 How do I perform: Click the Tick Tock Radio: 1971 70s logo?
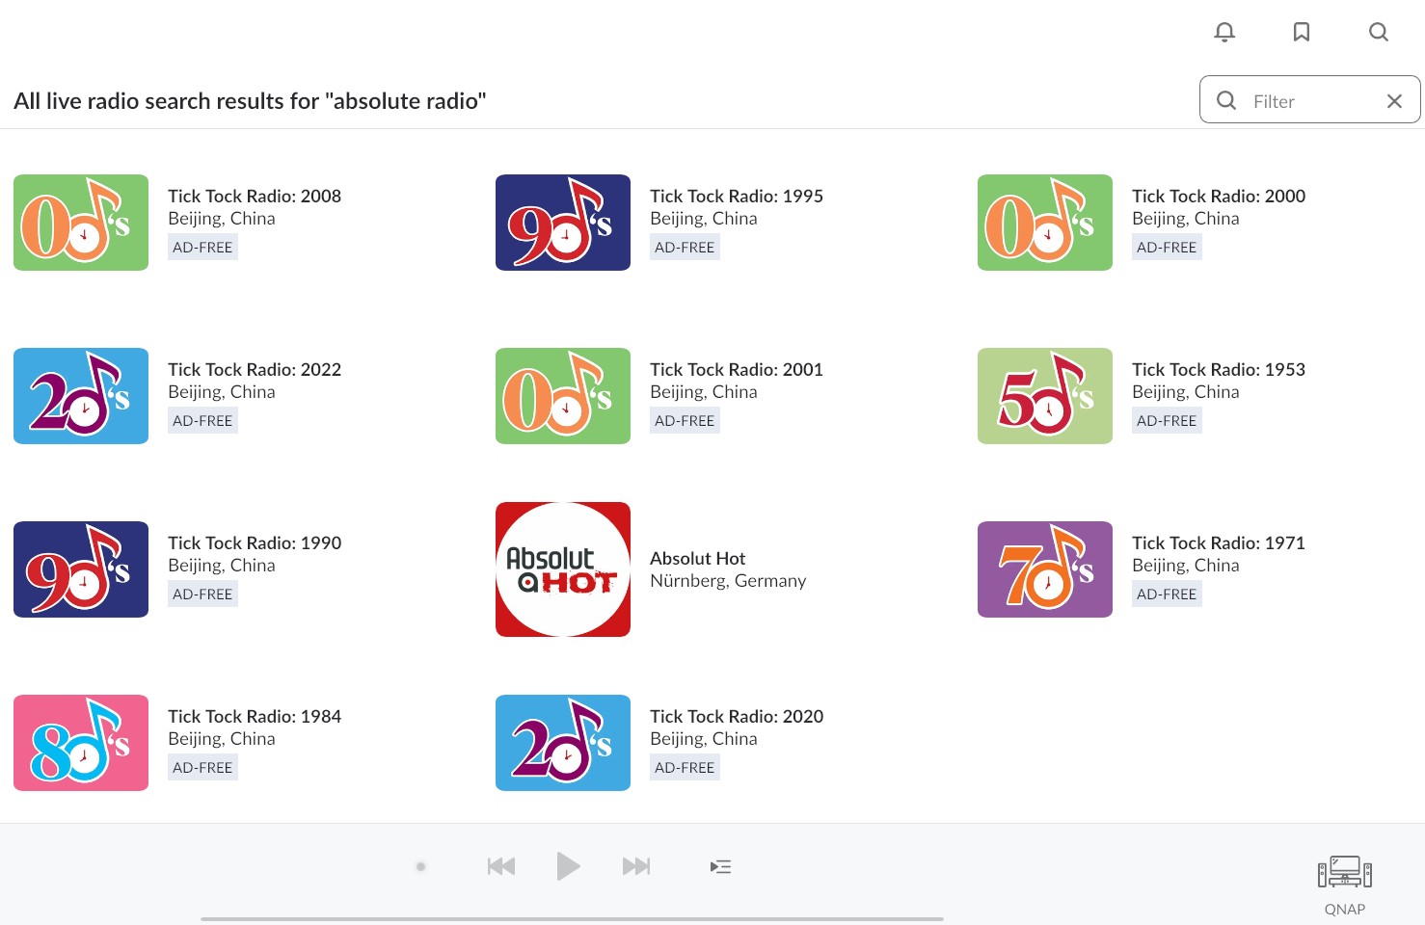coord(1045,569)
